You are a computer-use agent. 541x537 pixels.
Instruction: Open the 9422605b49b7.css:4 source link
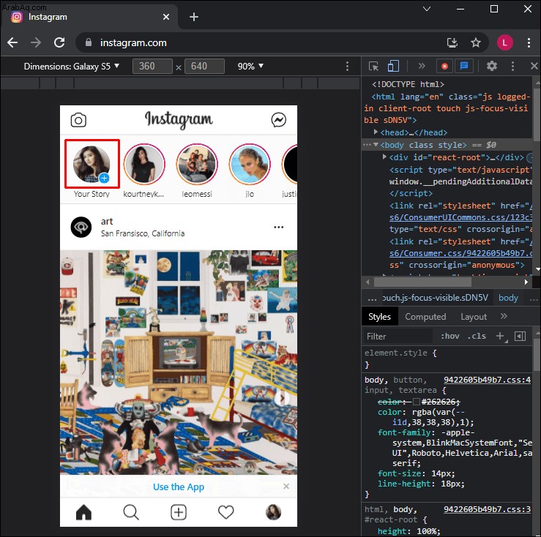[x=487, y=380]
